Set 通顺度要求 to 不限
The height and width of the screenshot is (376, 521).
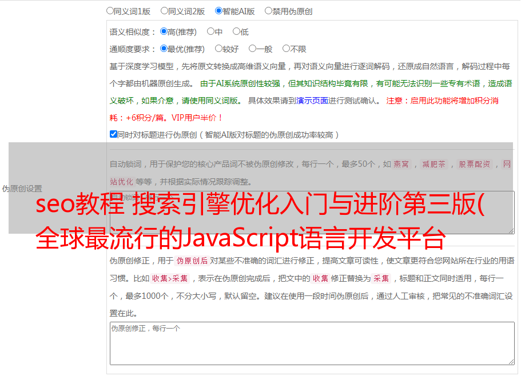click(286, 49)
